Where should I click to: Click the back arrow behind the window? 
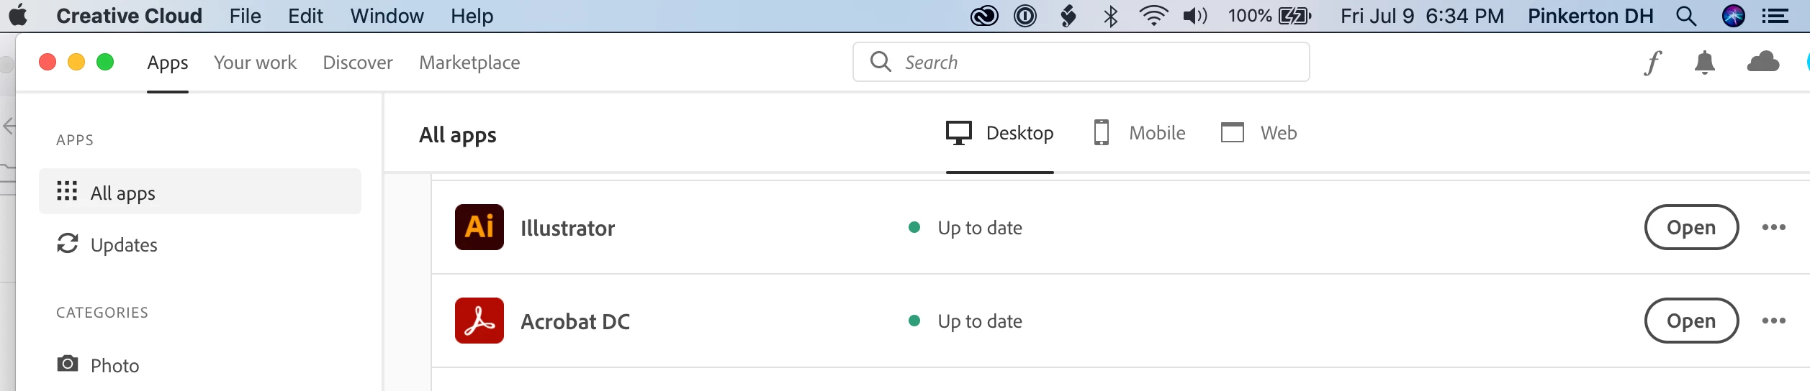tap(9, 126)
